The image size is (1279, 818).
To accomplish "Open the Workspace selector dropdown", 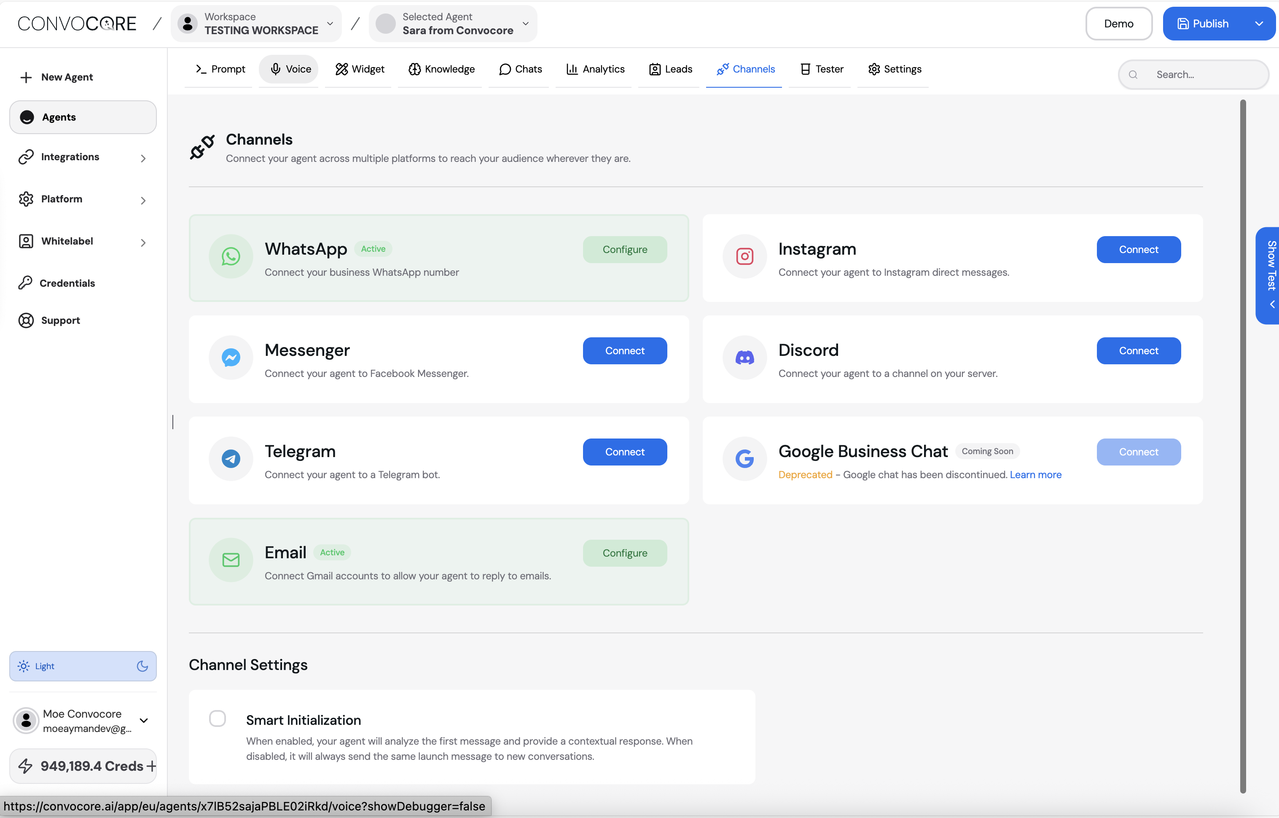I will click(x=256, y=23).
